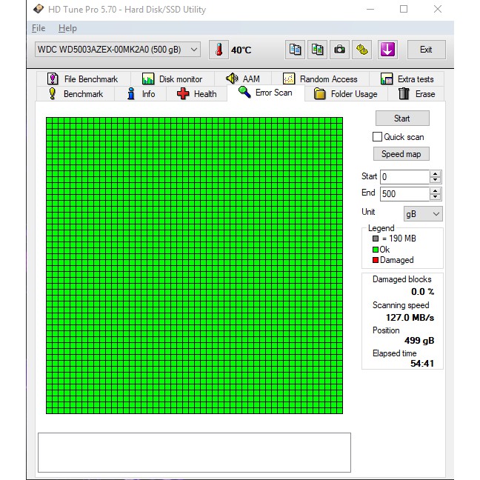
Task: Open the options wrench icon
Action: click(361, 50)
